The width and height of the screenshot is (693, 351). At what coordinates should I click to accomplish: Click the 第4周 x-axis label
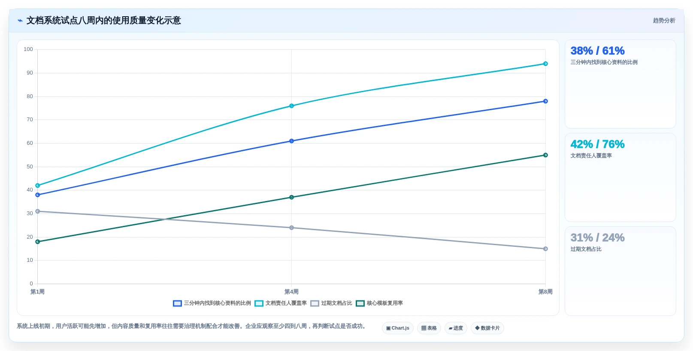click(291, 292)
